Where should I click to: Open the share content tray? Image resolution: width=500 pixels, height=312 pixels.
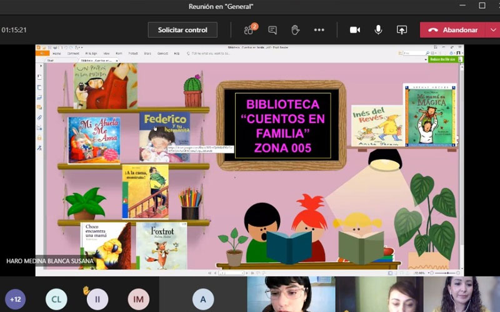[x=402, y=30]
